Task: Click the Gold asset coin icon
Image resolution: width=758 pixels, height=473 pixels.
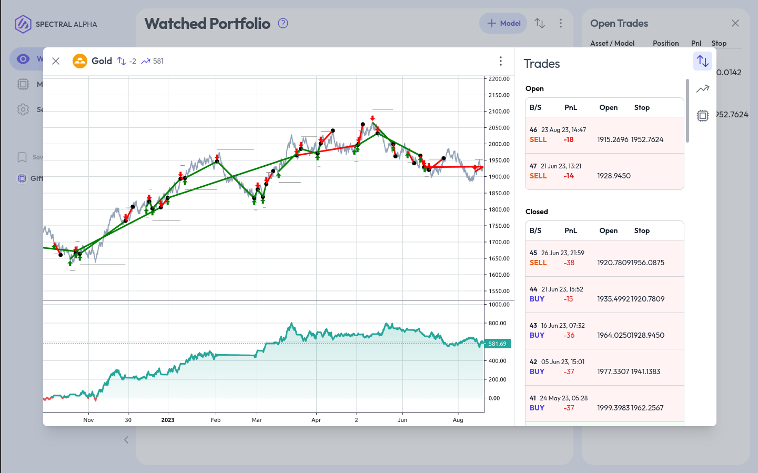Action: click(x=80, y=61)
